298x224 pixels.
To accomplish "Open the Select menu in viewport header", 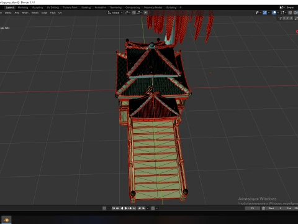I will (x=8, y=12).
